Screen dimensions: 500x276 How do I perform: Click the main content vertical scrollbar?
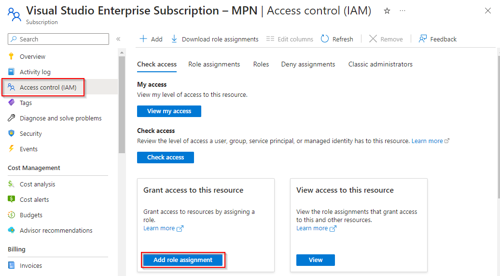[x=499, y=127]
